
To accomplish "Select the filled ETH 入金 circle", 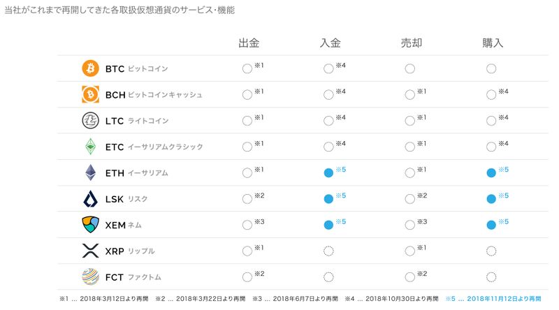I will coord(328,172).
